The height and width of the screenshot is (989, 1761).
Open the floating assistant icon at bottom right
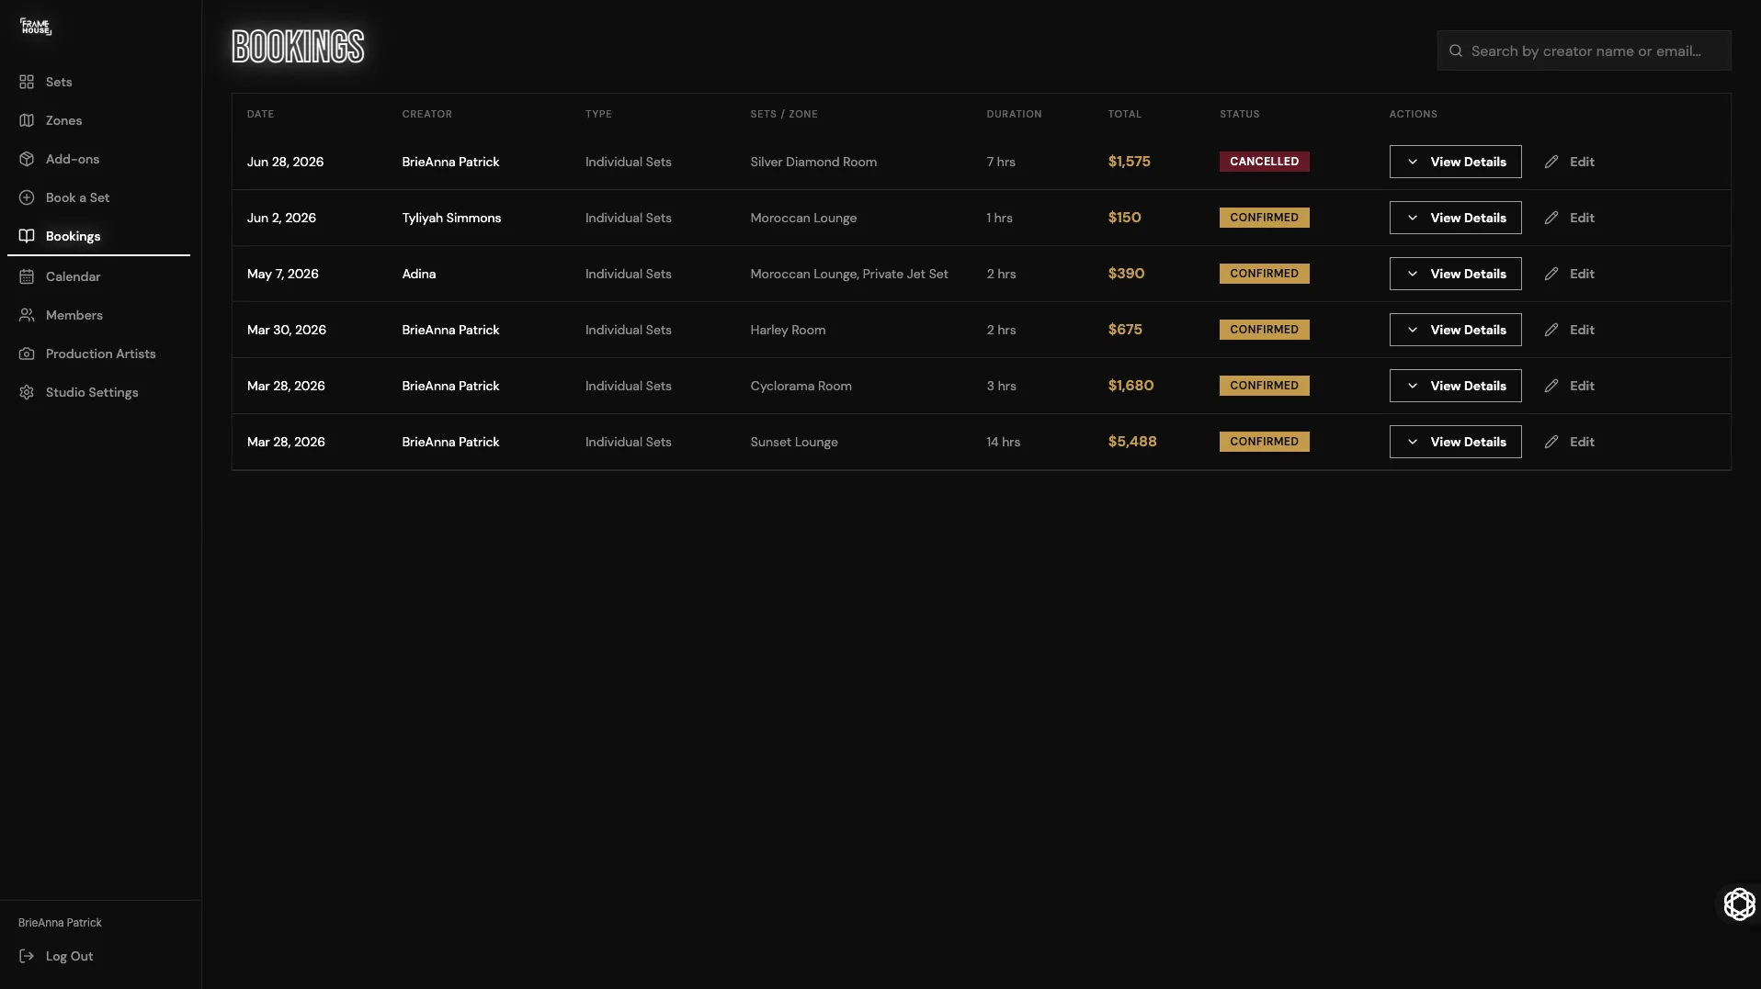coord(1739,905)
